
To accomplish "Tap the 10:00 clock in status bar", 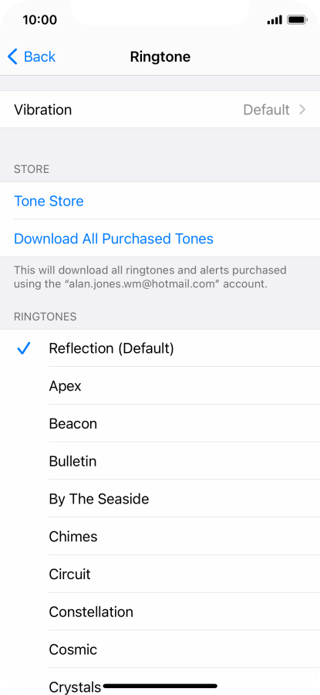I will pos(40,20).
